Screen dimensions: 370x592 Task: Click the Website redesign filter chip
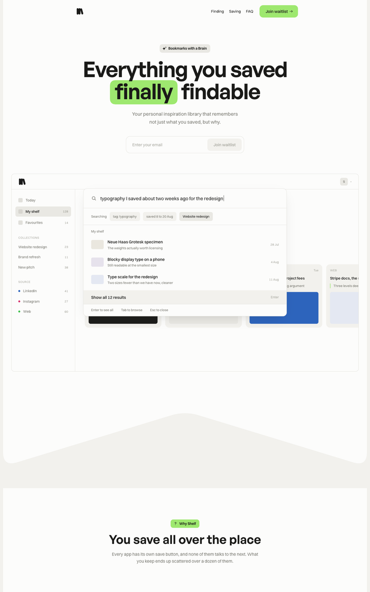tap(196, 217)
